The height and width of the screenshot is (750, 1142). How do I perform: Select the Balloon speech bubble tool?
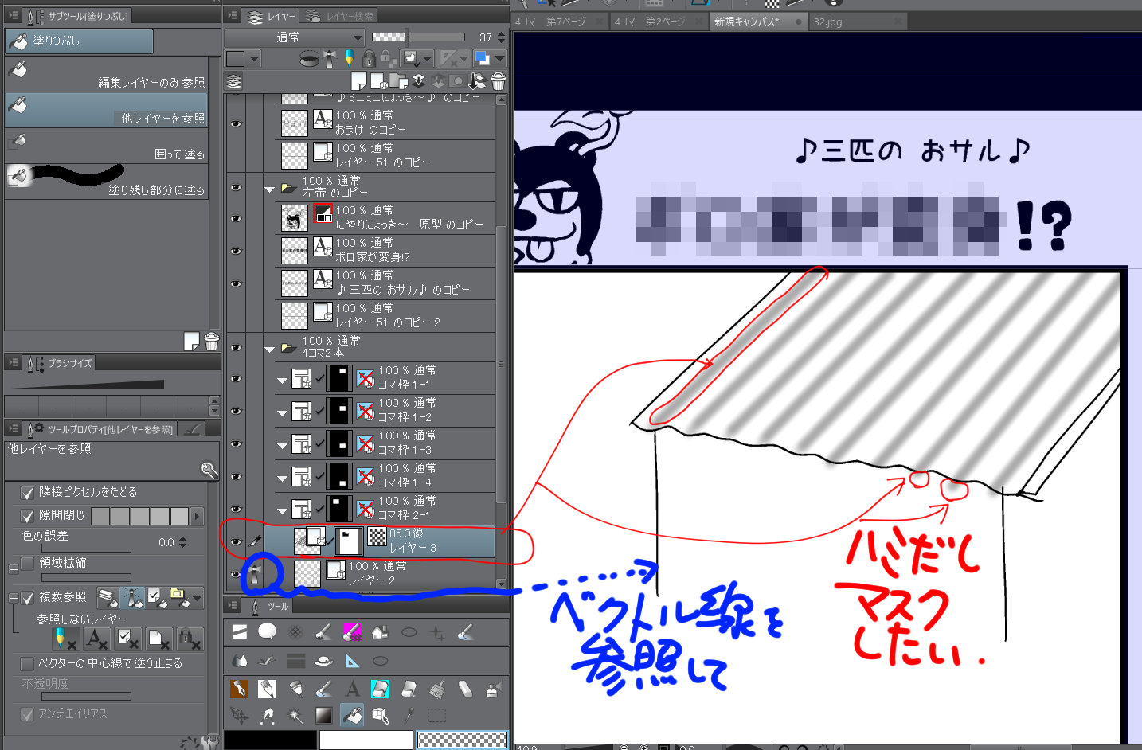[267, 633]
